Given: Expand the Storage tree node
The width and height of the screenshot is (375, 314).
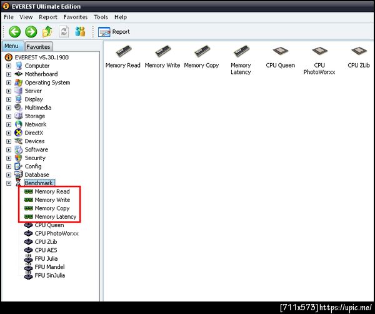Looking at the screenshot, I should pos(9,116).
